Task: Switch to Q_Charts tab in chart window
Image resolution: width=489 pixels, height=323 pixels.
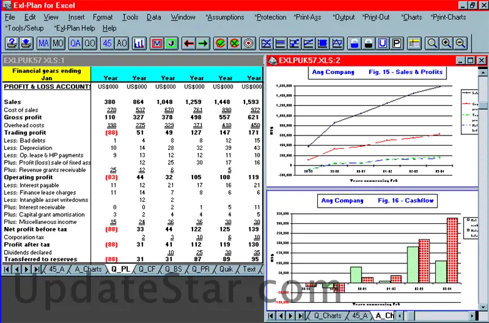Action: [327, 315]
